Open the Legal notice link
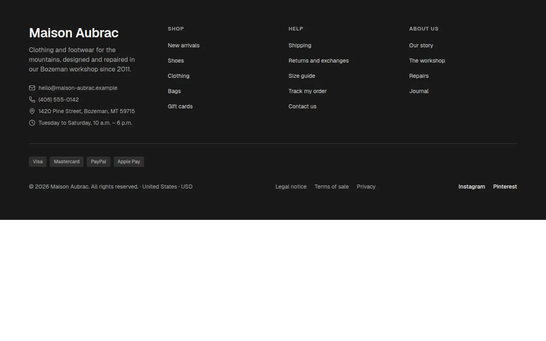The image size is (546, 341). [x=291, y=187]
